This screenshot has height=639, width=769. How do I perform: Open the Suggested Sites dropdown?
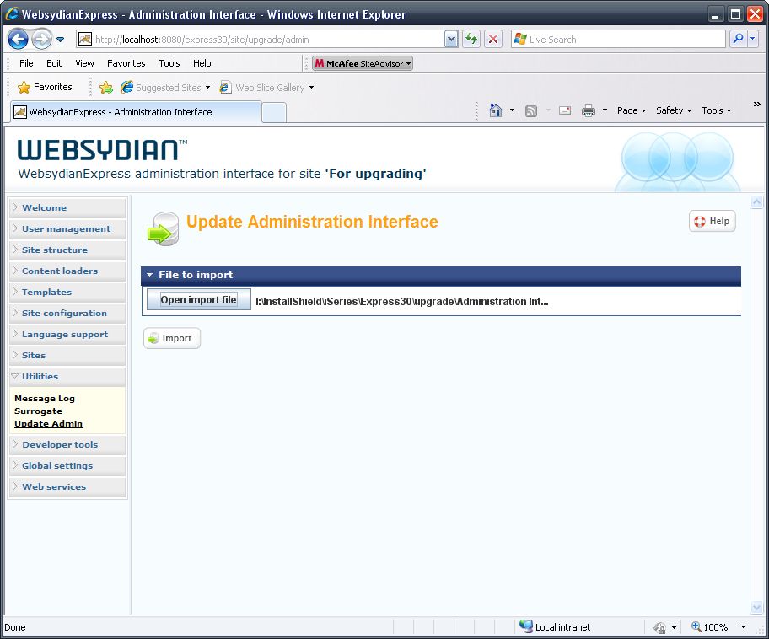pos(208,88)
